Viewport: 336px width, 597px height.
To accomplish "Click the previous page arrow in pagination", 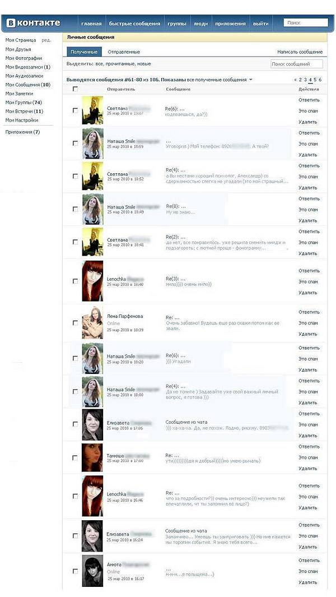I will point(296,80).
